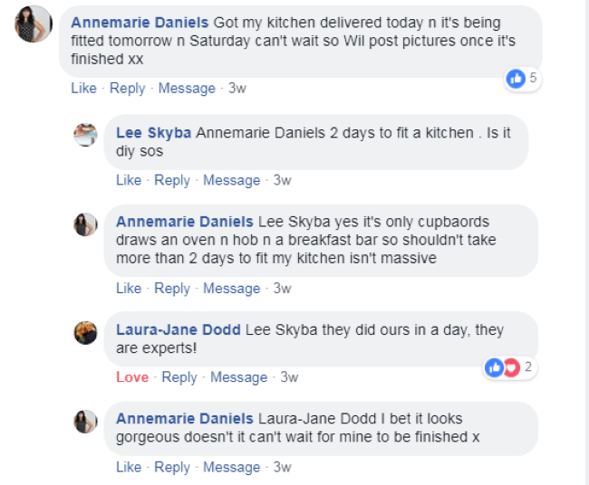The height and width of the screenshot is (485, 589).
Task: Open Lee Skyba's profile name link
Action: click(153, 133)
